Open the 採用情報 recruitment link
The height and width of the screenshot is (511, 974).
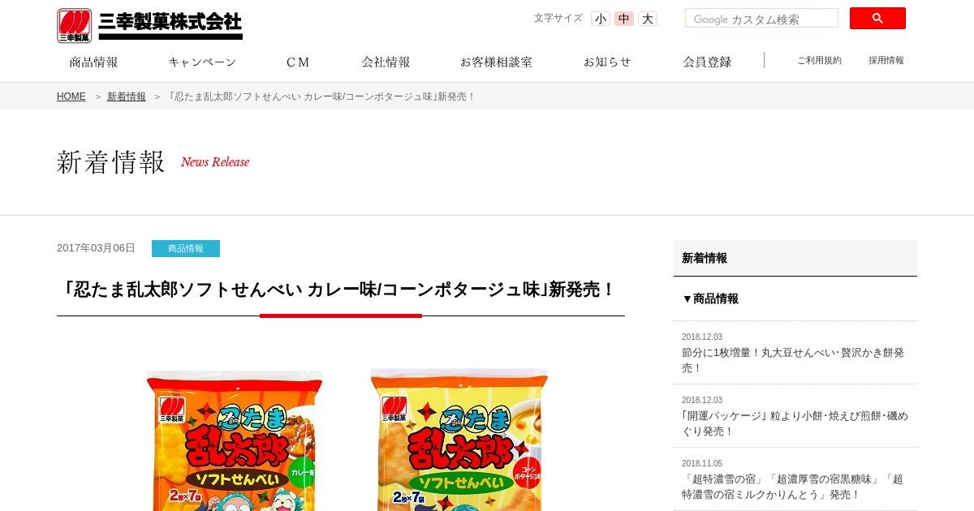point(886,60)
